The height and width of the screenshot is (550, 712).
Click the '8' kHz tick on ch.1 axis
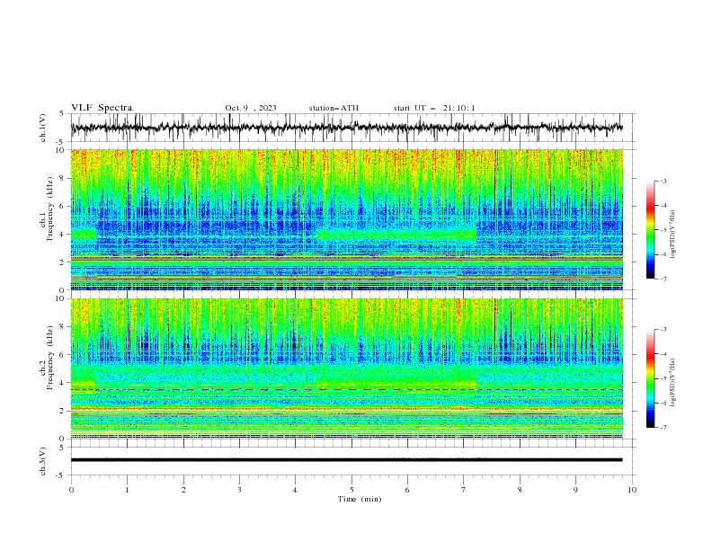(x=63, y=178)
